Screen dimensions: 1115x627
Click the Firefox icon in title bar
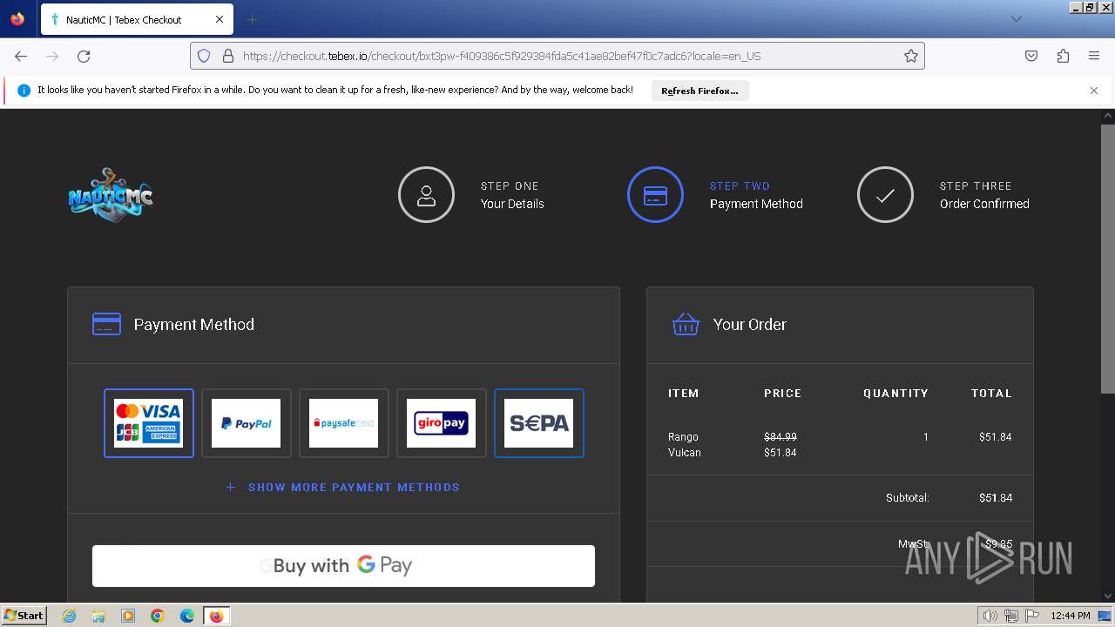coord(17,18)
